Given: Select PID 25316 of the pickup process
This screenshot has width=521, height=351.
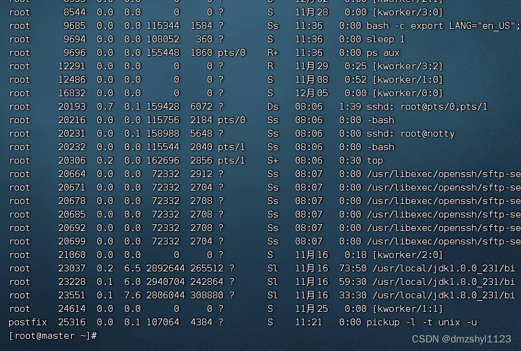Looking at the screenshot, I should [72, 322].
